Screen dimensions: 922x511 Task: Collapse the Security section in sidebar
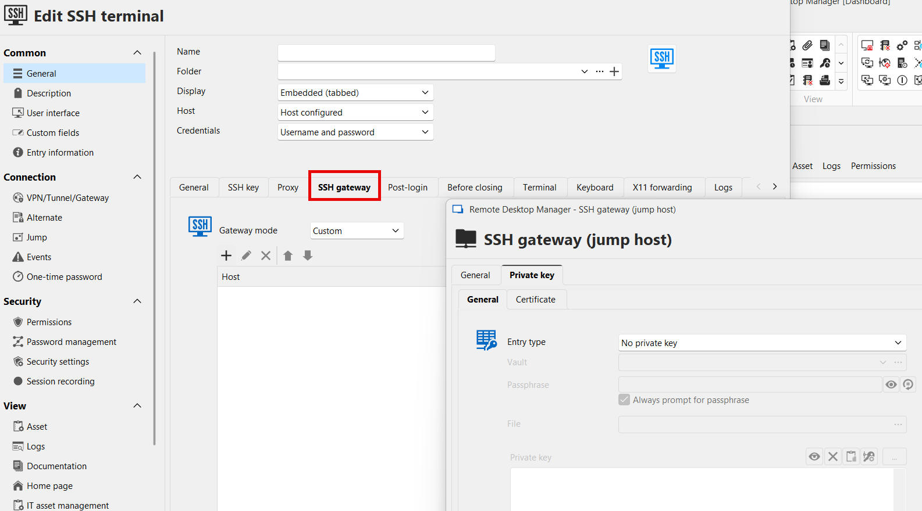click(137, 301)
